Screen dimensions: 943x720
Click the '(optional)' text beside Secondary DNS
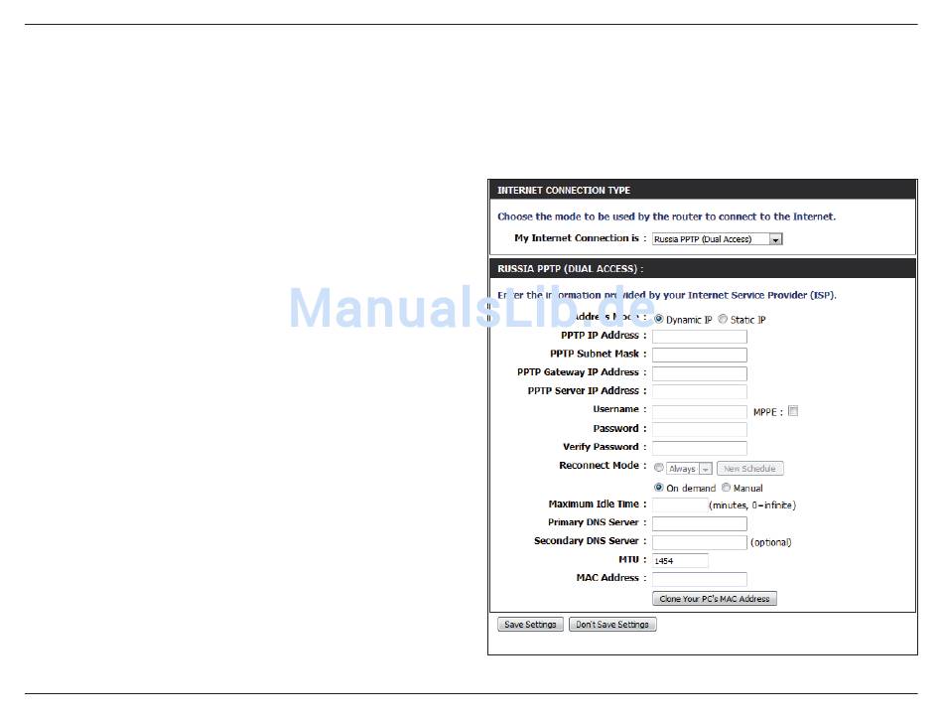coord(771,542)
